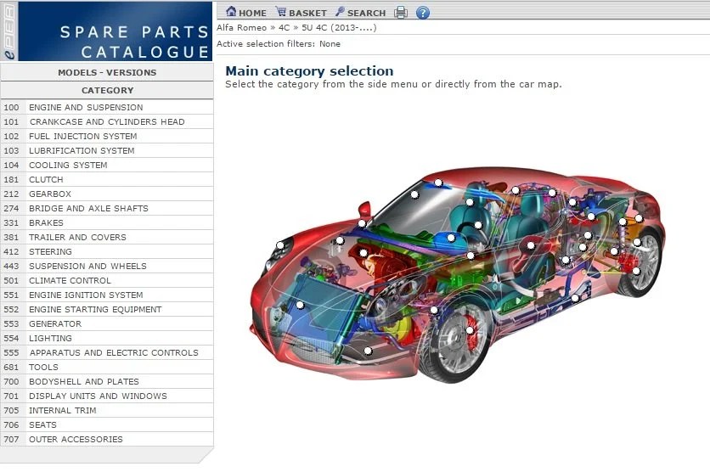710x472 pixels.
Task: Click the hotspot dot on the radiator
Action: 300,305
